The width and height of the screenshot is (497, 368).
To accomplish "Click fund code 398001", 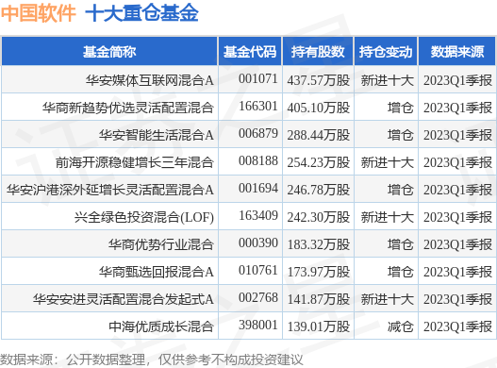I will click(x=258, y=325).
